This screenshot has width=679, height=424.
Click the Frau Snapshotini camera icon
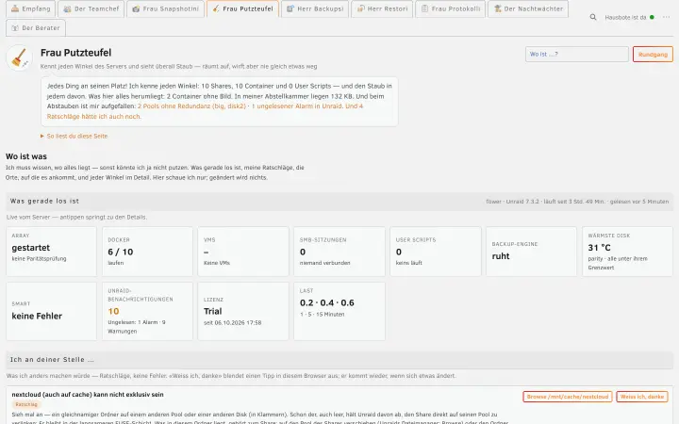136,8
